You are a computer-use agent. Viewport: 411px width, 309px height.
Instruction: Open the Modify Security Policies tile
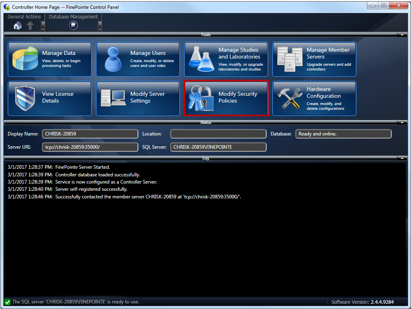tap(226, 99)
